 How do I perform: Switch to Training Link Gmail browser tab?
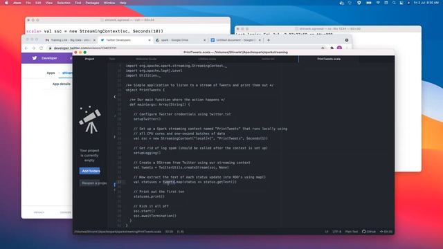point(70,40)
